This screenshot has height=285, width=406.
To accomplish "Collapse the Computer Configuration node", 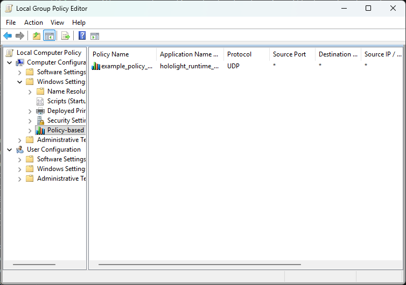I will pyautogui.click(x=10, y=62).
